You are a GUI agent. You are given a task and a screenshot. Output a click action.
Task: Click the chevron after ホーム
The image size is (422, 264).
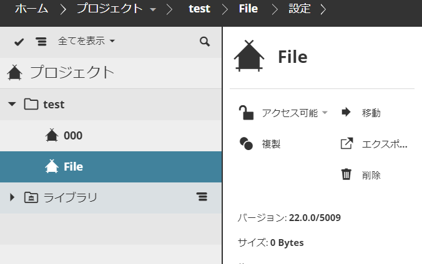(x=63, y=9)
